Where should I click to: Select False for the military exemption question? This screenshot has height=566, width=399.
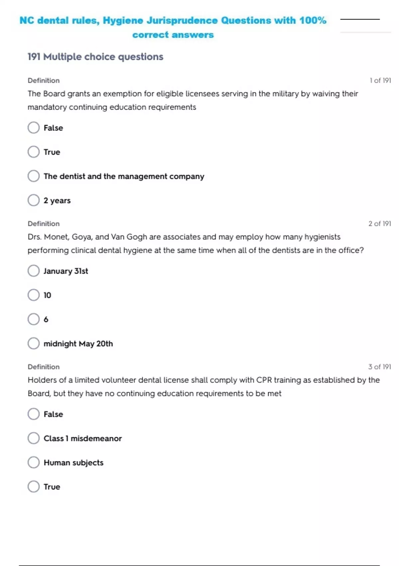pyautogui.click(x=34, y=128)
